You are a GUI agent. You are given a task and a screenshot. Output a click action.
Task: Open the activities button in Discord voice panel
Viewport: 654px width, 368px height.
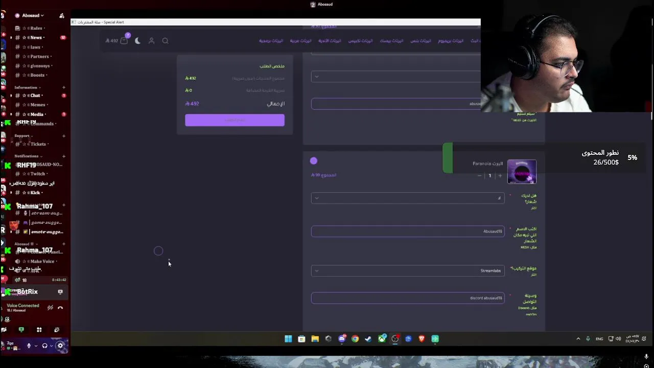(x=39, y=330)
